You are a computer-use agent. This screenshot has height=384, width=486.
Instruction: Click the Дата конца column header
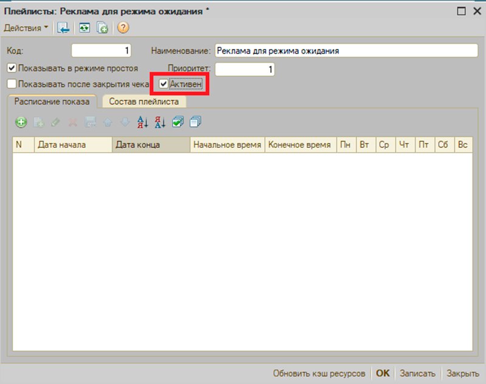tap(151, 145)
